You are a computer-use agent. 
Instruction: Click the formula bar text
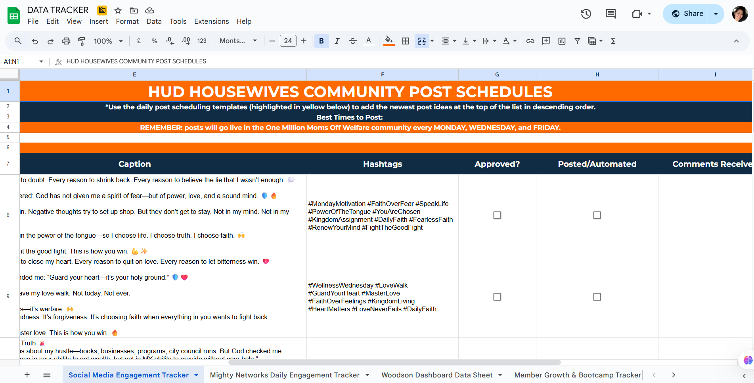136,61
